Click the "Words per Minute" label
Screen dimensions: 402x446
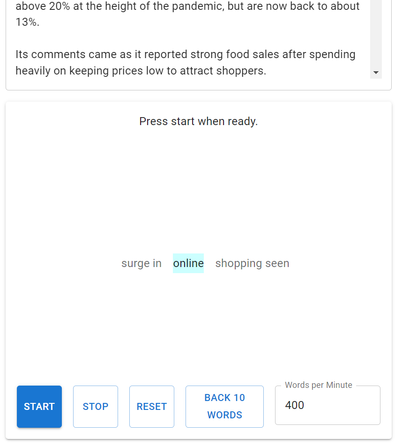pyautogui.click(x=319, y=385)
